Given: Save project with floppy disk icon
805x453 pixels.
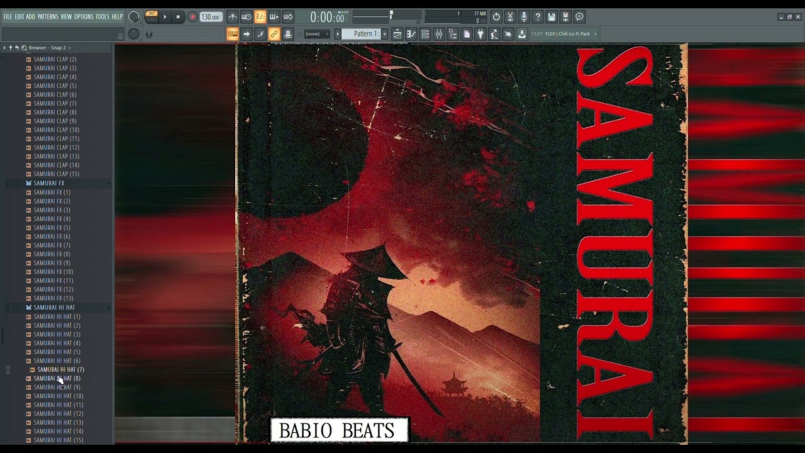Looking at the screenshot, I should coord(552,17).
